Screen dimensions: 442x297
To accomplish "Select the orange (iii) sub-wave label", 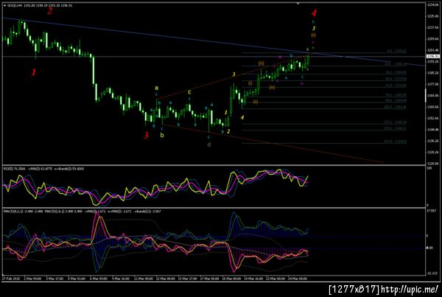I will (262, 63).
